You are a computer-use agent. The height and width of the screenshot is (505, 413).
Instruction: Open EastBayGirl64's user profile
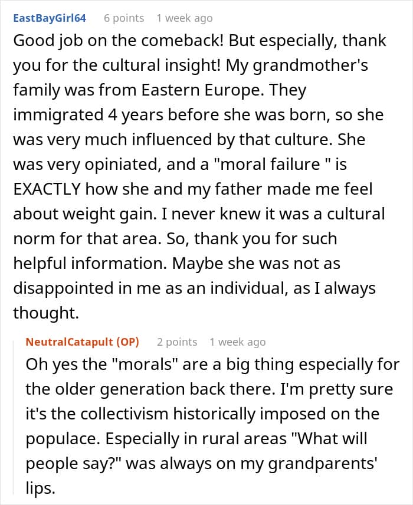[x=50, y=18]
